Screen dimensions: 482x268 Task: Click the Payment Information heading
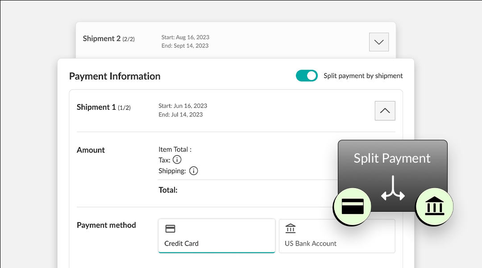[115, 76]
